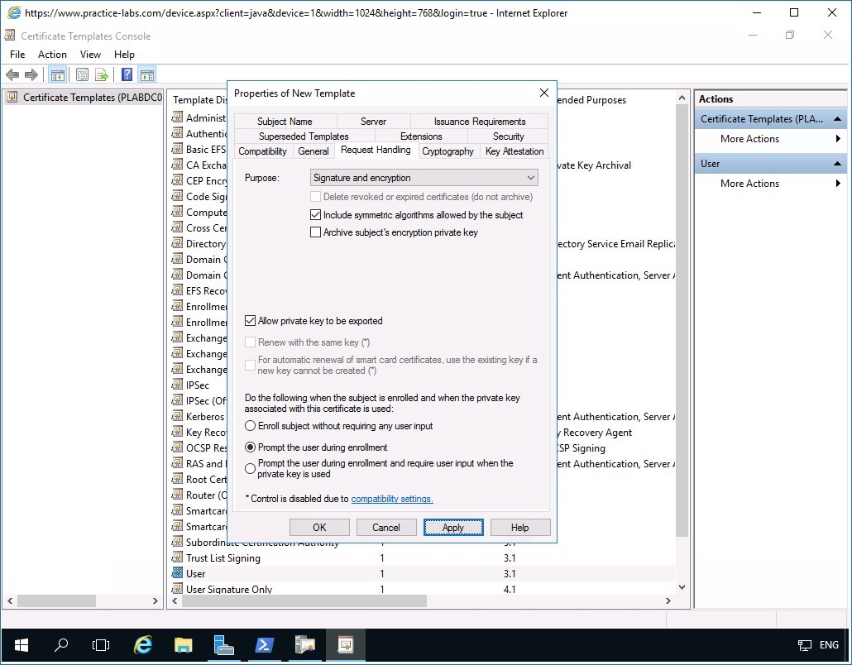Screen dimensions: 852x665
Task: Click the back navigation arrow on toolbar
Action: coord(12,74)
